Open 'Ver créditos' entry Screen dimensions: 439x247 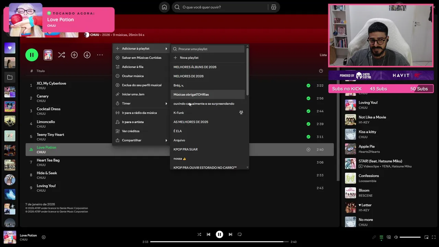[141, 131]
